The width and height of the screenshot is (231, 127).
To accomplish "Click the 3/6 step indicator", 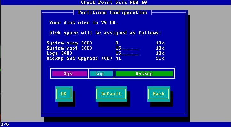I will click(4, 124).
